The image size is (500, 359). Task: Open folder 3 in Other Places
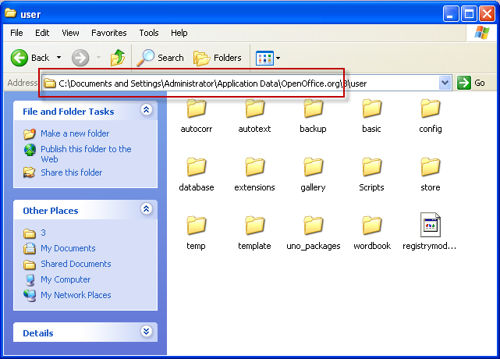(x=44, y=233)
